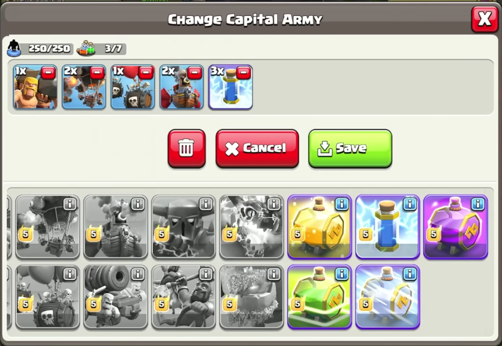The height and width of the screenshot is (346, 502).
Task: Remove the Super Barbarian from army
Action: tap(48, 73)
